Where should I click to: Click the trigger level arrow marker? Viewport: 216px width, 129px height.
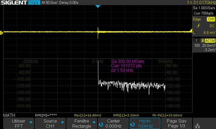coord(191,31)
